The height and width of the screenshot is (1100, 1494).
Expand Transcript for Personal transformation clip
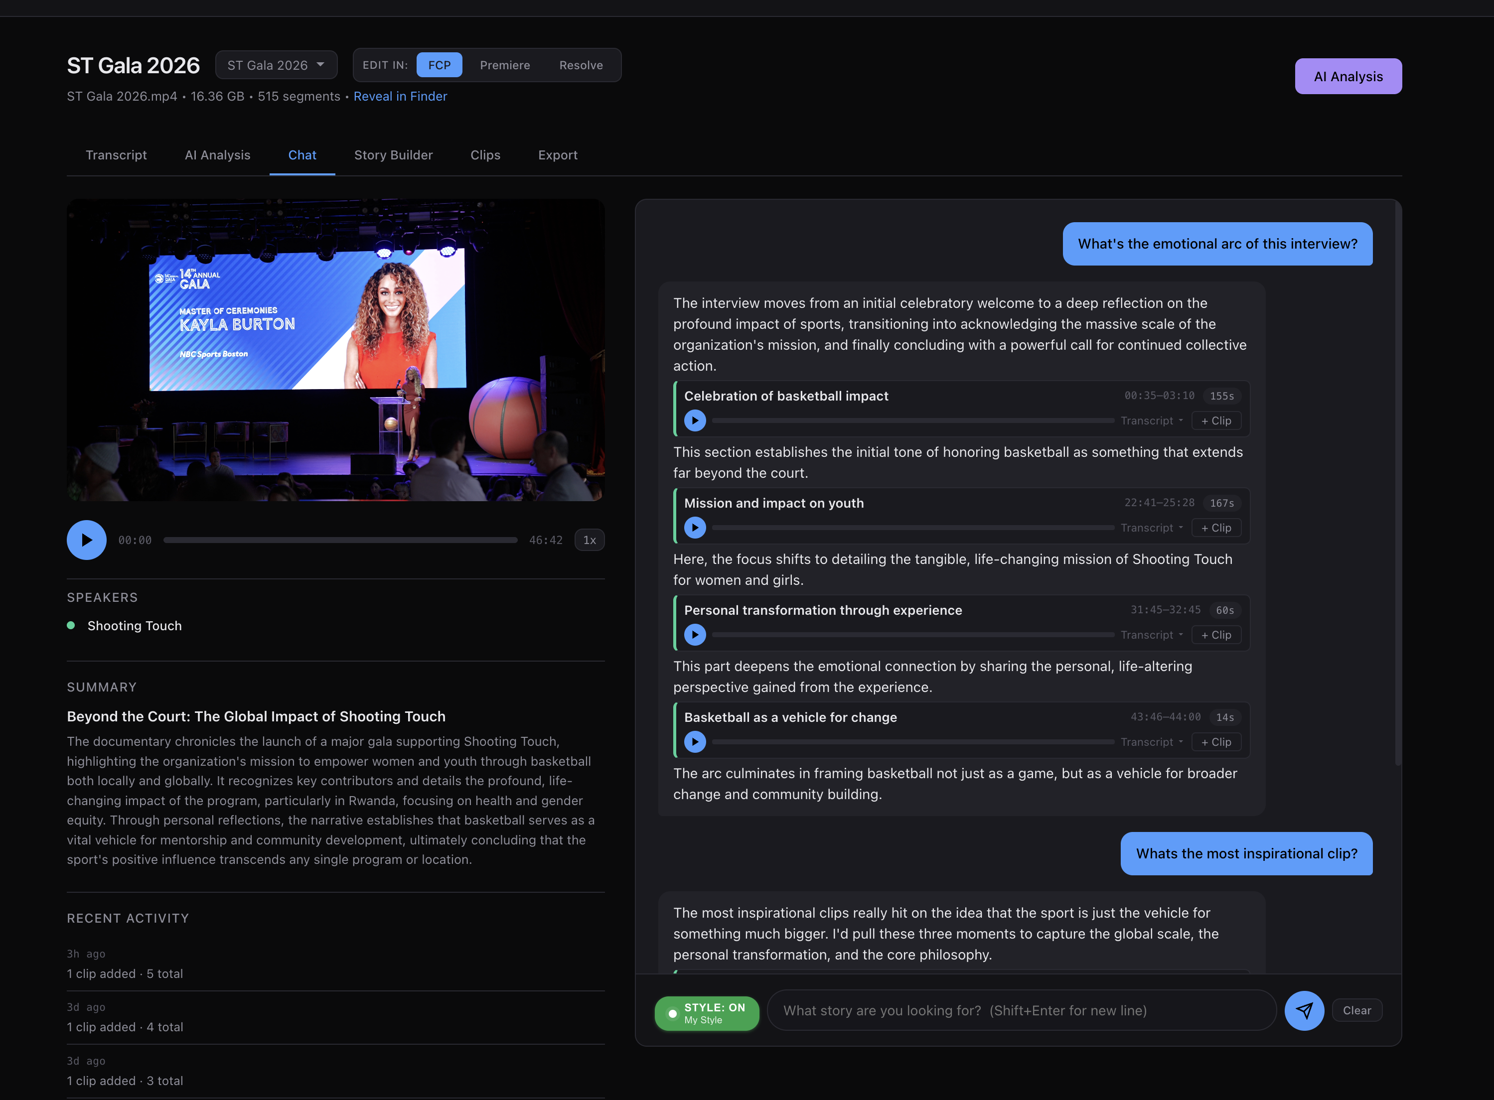click(1152, 635)
